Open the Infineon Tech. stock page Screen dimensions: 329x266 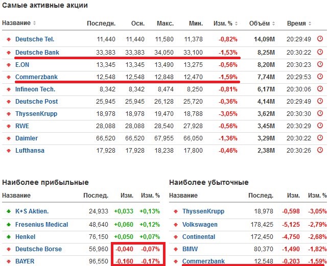(35, 89)
